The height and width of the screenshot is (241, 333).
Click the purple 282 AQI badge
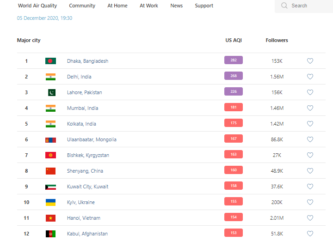(x=234, y=60)
